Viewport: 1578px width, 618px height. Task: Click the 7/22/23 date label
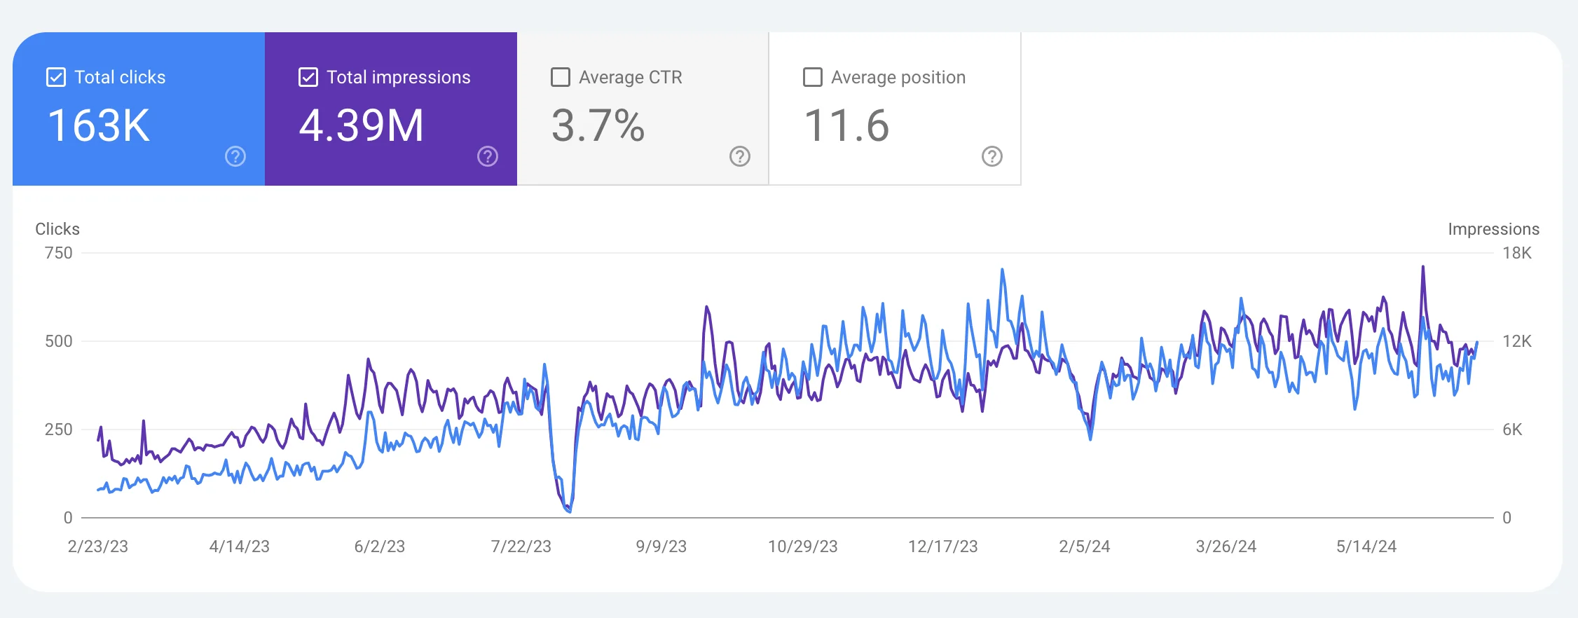[x=521, y=547]
